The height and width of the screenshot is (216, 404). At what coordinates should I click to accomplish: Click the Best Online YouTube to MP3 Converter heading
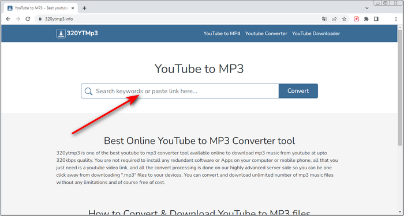[200, 141]
